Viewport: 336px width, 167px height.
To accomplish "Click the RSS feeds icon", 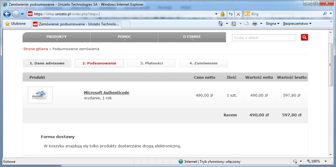I will 234,24.
